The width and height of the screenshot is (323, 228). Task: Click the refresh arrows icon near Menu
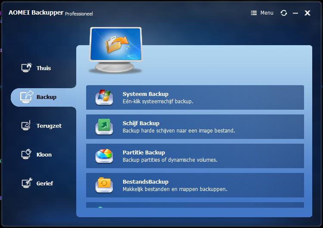click(284, 13)
